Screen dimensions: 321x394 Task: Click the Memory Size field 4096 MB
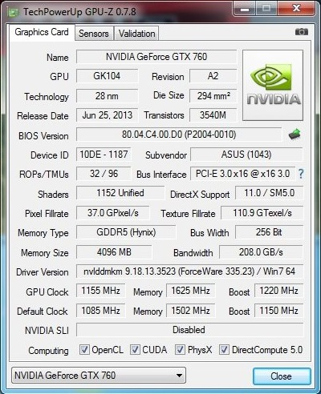pos(114,252)
